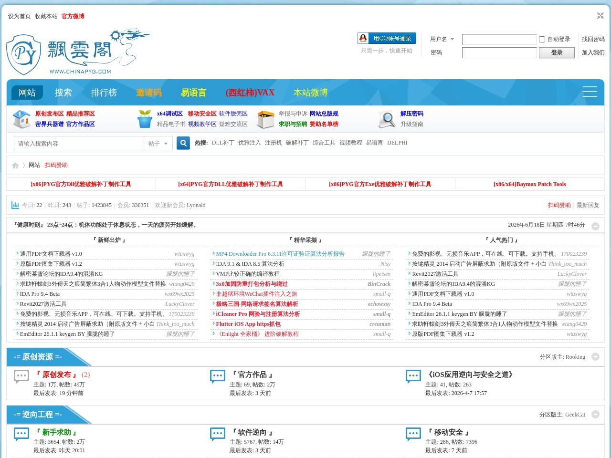The image size is (611, 458).
Task: Click the search content input box
Action: 79,143
